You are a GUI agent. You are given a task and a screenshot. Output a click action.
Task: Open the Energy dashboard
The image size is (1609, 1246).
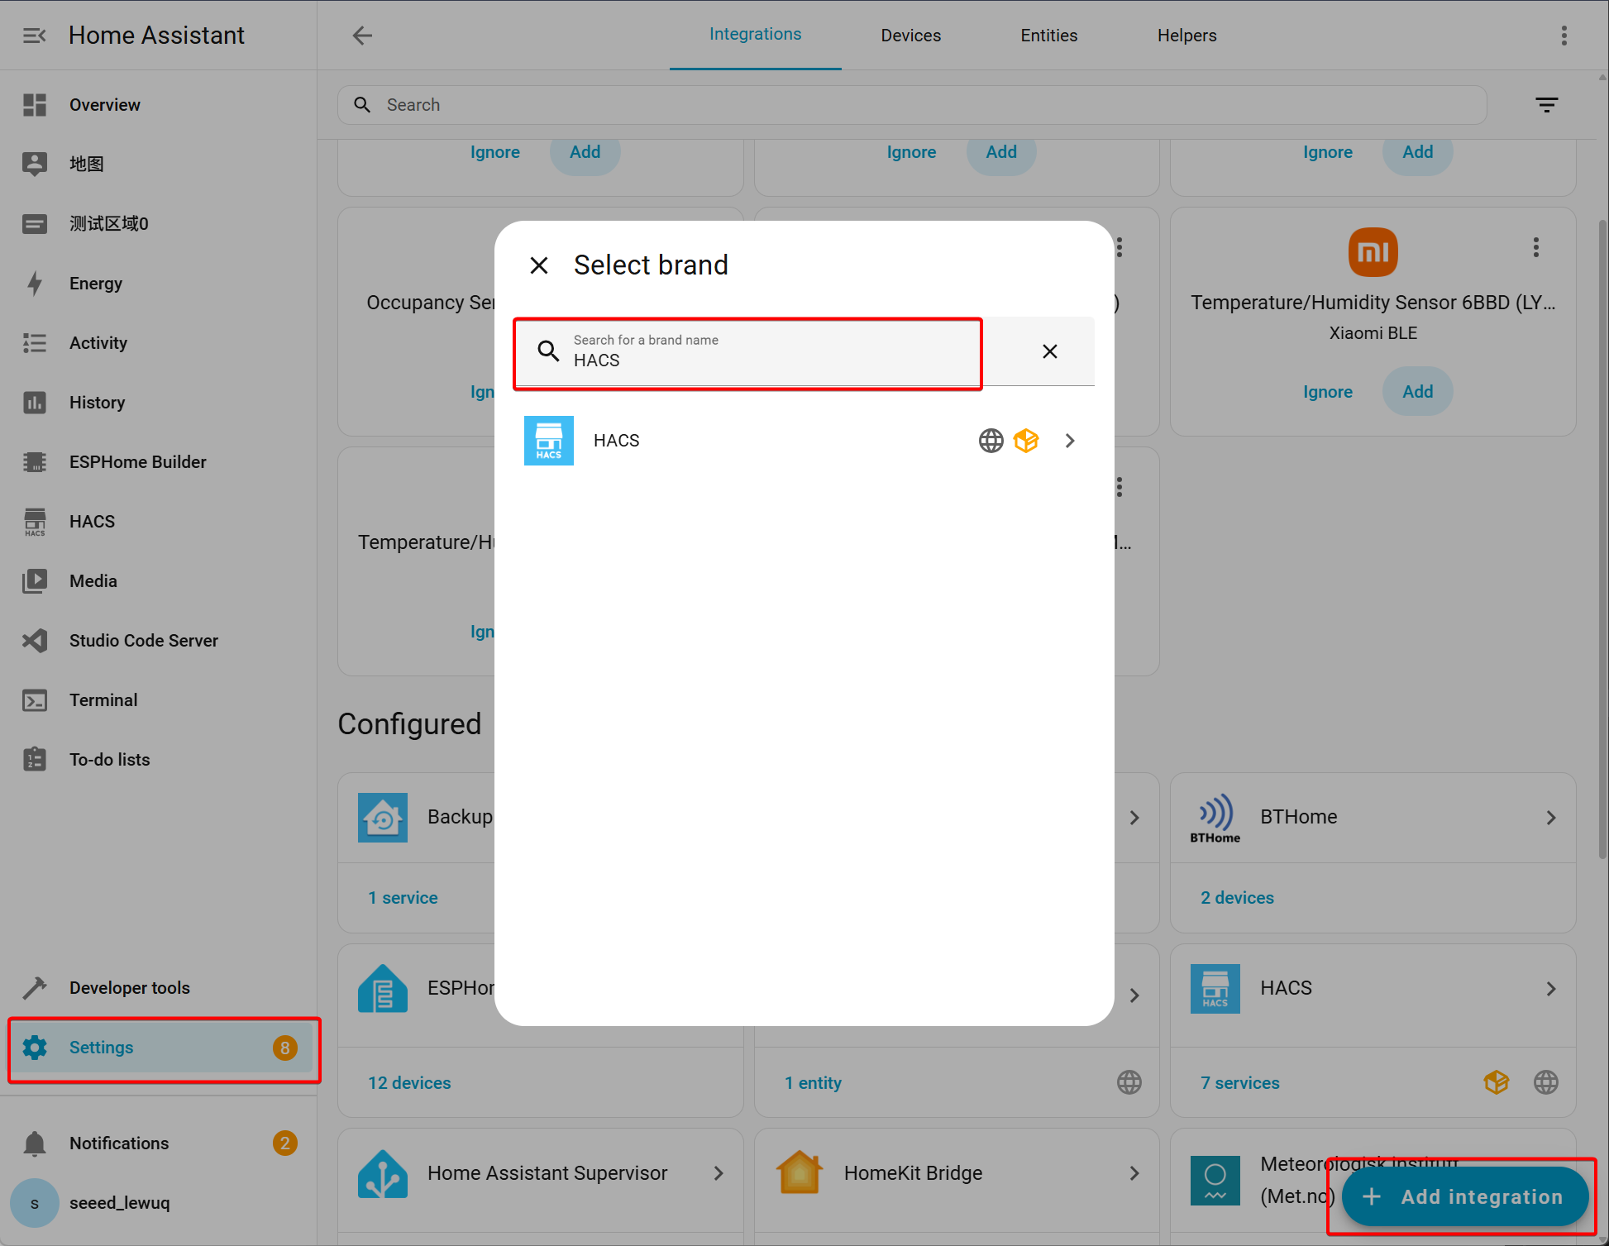click(95, 284)
